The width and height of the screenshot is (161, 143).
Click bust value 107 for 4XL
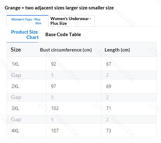tap(55, 131)
